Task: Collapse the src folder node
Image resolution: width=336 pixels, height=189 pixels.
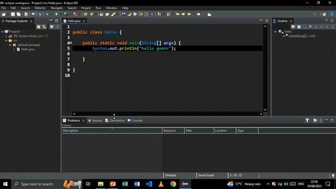Action: (6, 40)
